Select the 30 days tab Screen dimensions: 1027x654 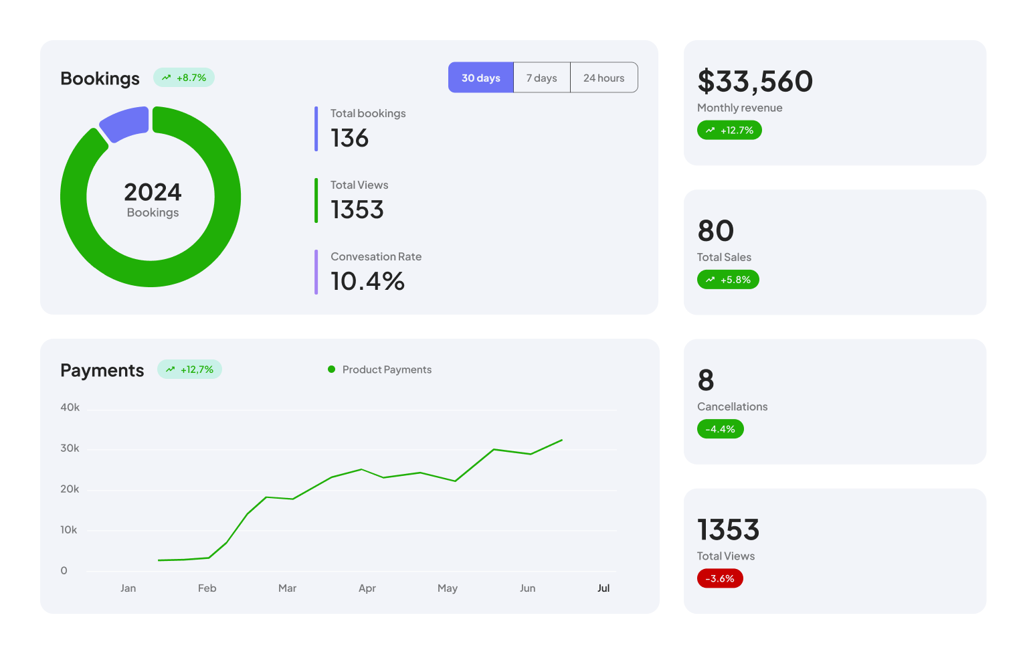pos(480,78)
